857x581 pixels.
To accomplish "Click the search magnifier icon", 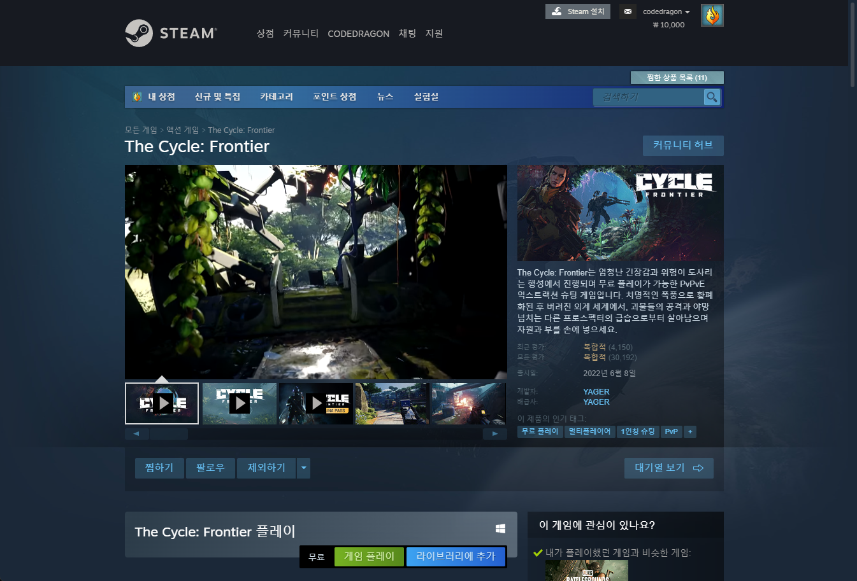I will (x=712, y=97).
